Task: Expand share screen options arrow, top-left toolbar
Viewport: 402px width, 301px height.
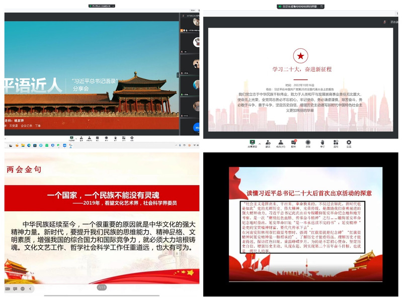Action: click(76, 136)
